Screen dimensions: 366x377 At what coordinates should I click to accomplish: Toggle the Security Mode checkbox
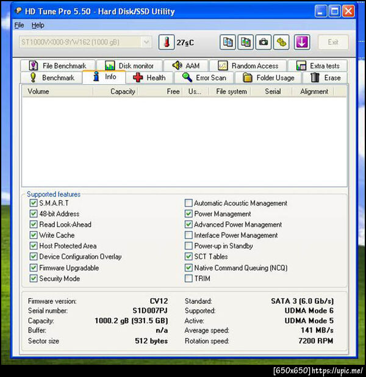34,278
